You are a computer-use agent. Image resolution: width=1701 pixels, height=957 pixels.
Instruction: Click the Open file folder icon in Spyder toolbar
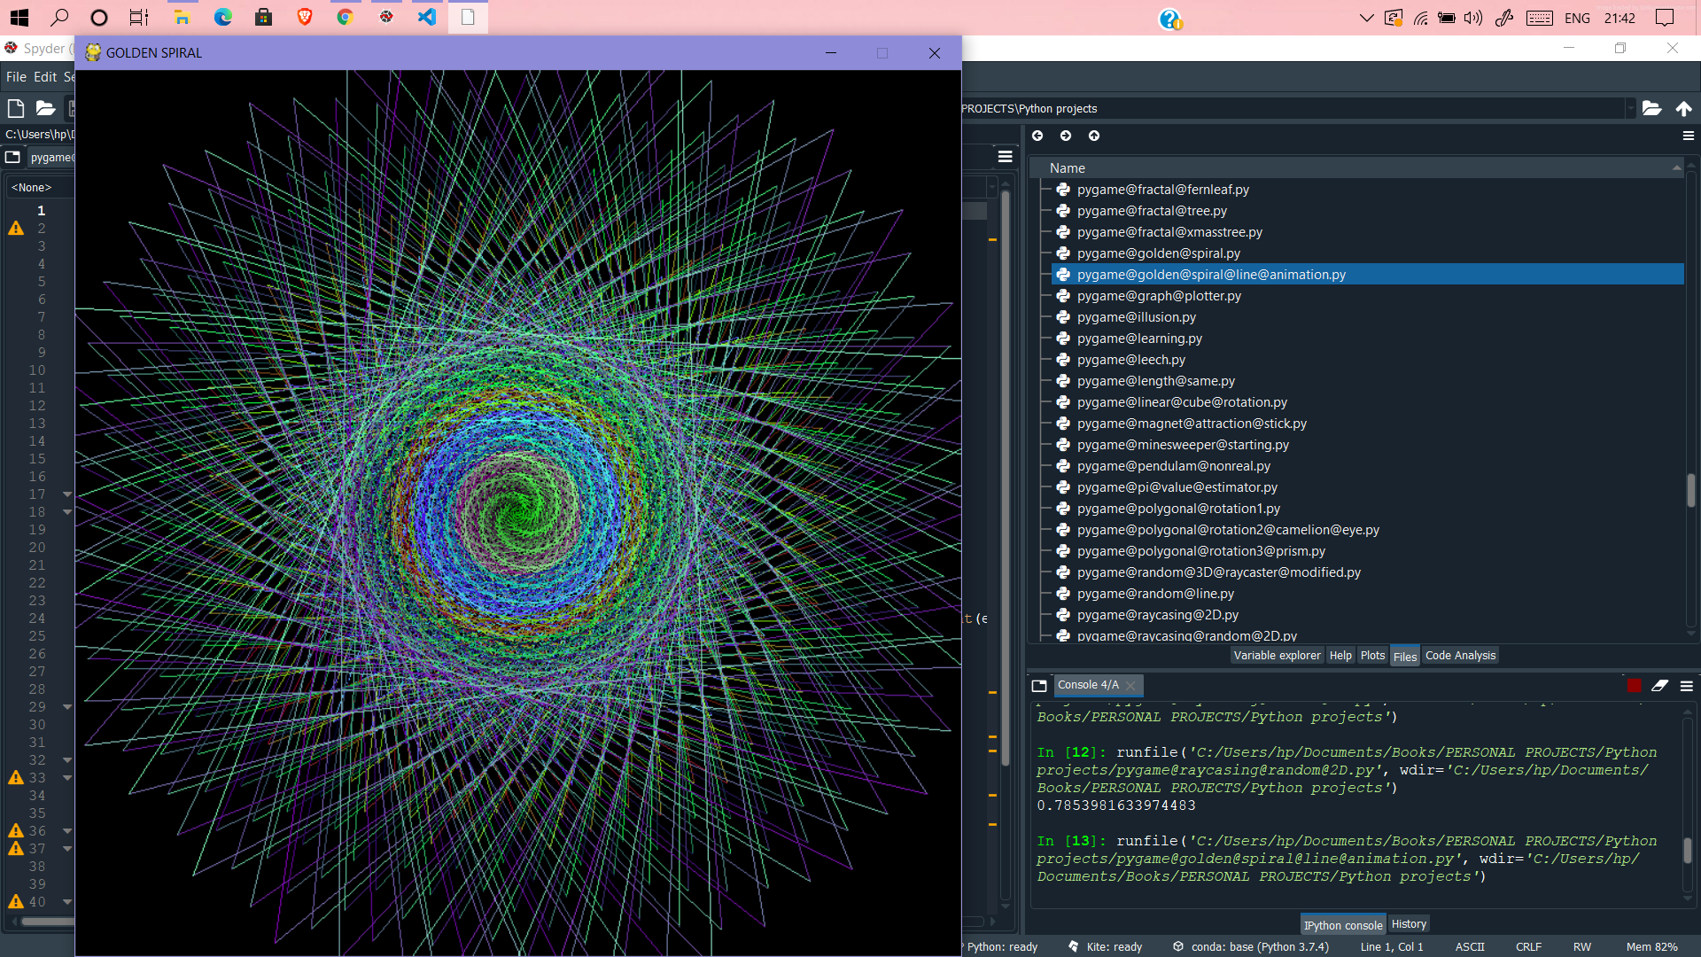click(x=45, y=108)
